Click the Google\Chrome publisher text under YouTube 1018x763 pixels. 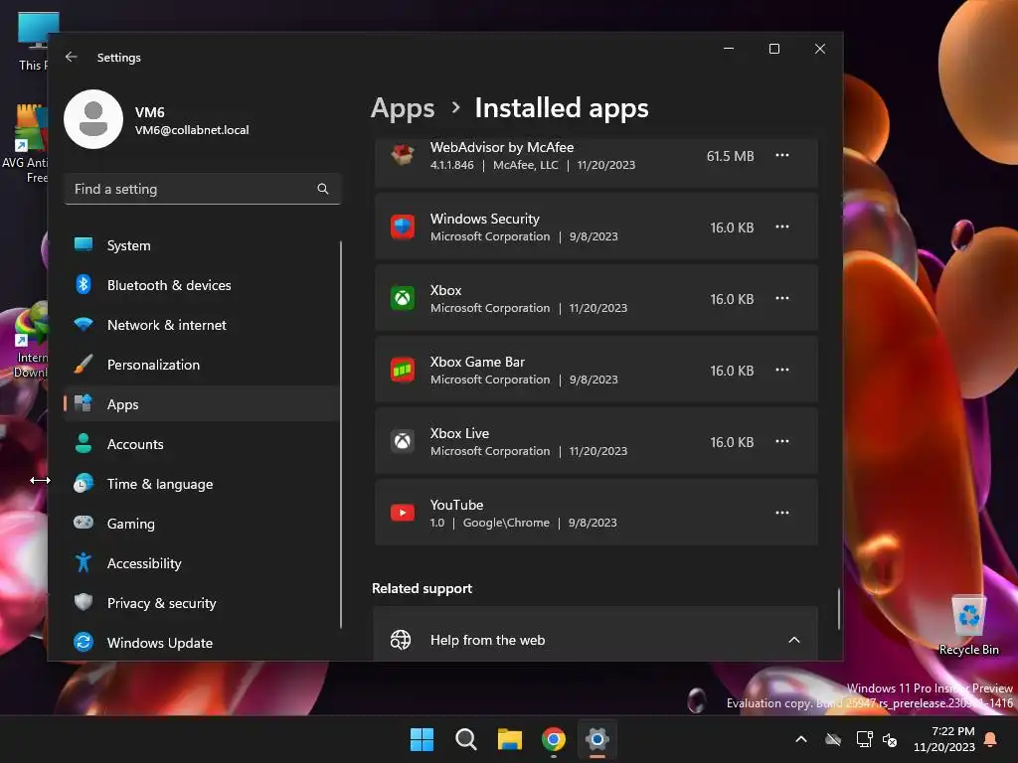506,523
